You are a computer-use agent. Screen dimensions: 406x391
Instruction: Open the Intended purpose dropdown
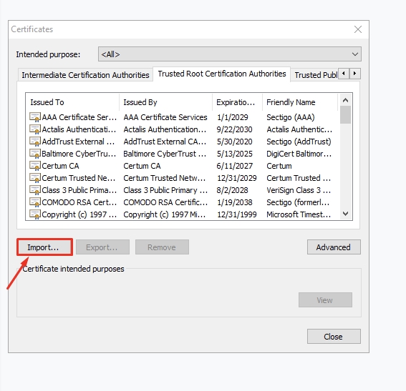(x=230, y=54)
